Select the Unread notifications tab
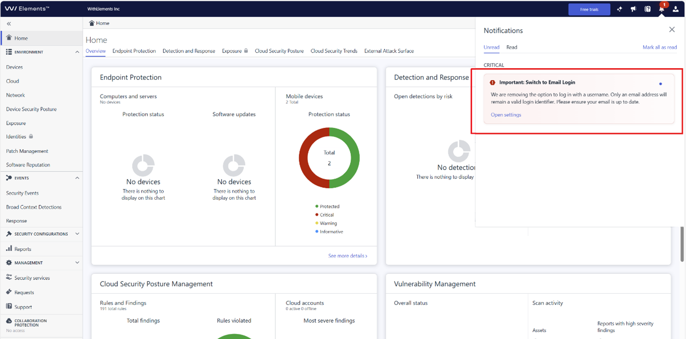The height and width of the screenshot is (339, 686). tap(491, 47)
